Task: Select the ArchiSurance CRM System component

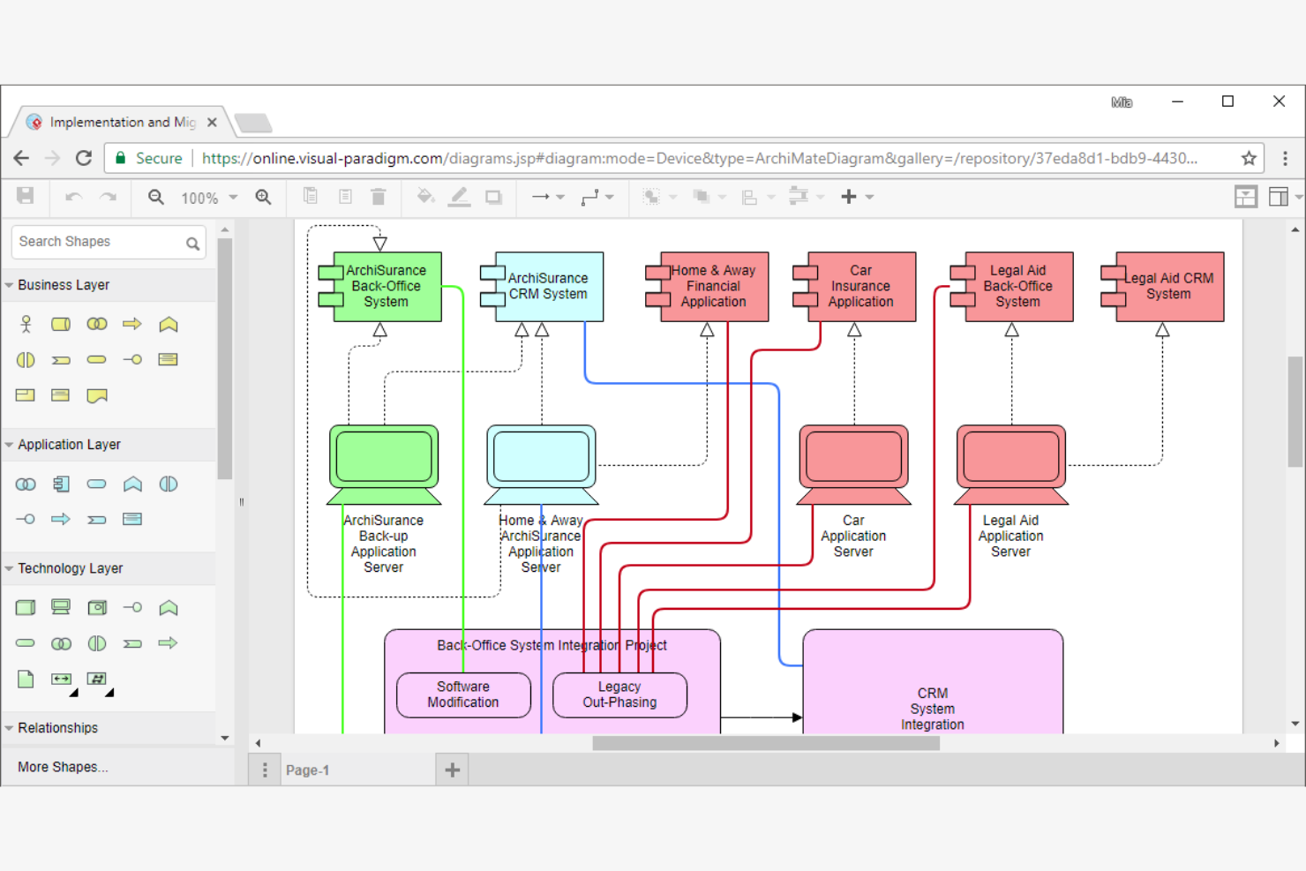Action: point(542,286)
